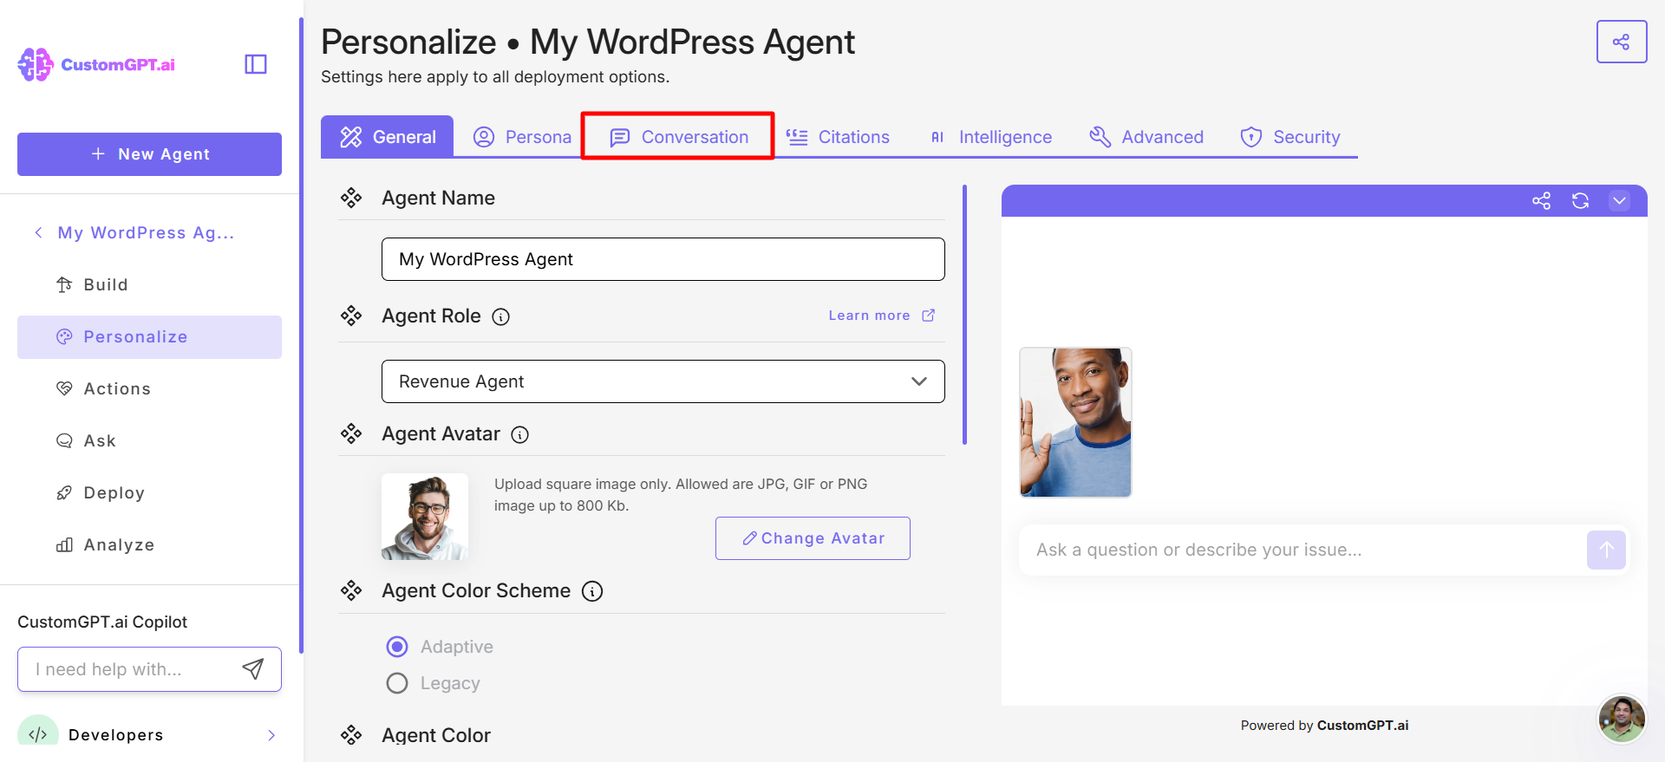Click the Agent Name text field
Screen dimensions: 1665x762
pos(663,259)
